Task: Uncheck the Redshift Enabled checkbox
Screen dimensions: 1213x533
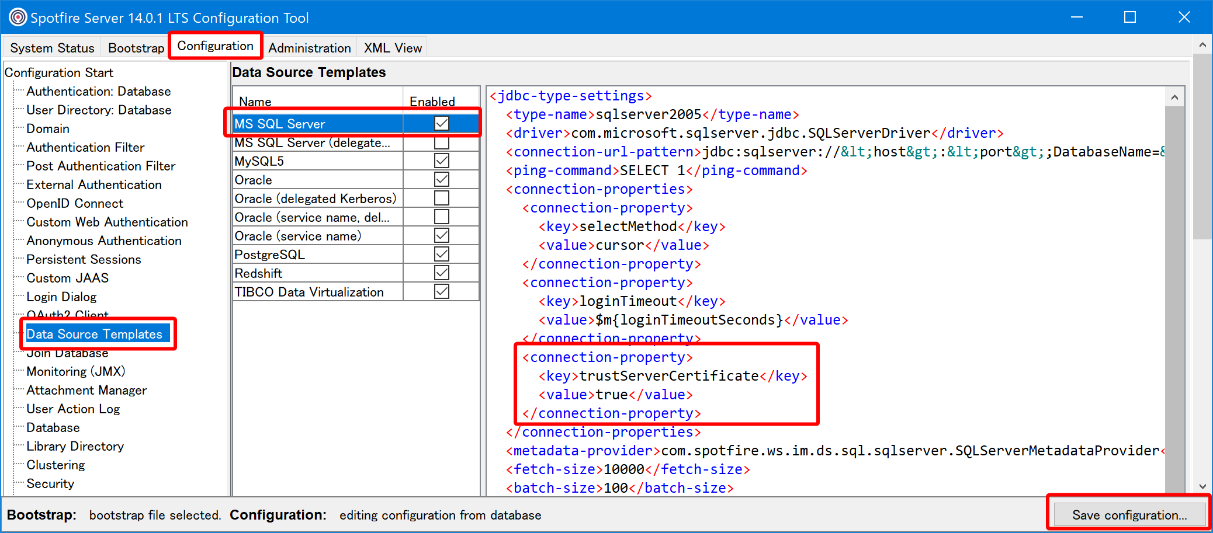Action: 442,272
